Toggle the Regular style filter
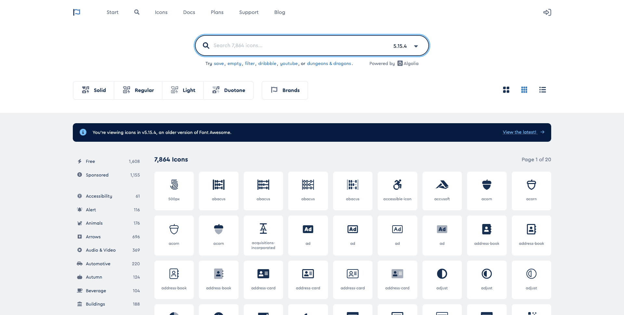 (138, 90)
